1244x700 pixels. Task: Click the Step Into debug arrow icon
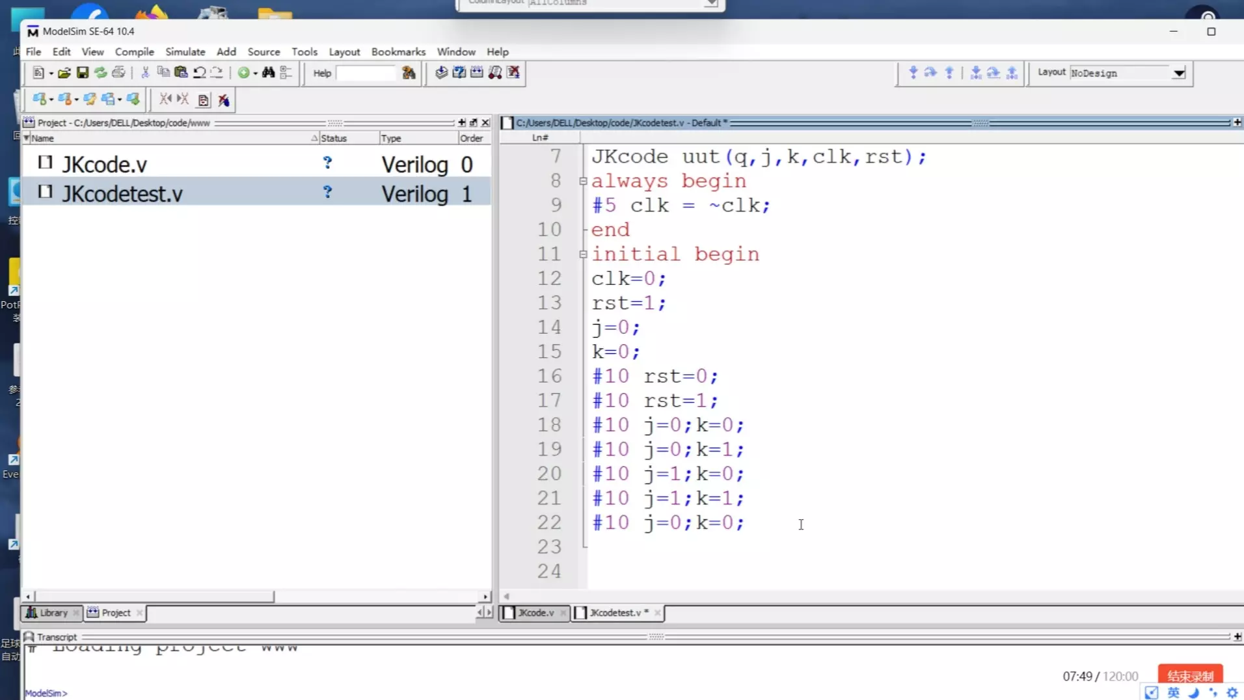click(x=913, y=72)
